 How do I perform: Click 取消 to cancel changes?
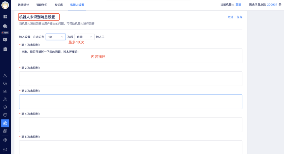click(230, 17)
